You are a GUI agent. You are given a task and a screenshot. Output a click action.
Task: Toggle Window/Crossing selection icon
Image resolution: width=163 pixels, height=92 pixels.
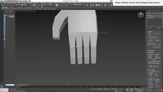(x=31, y=5)
